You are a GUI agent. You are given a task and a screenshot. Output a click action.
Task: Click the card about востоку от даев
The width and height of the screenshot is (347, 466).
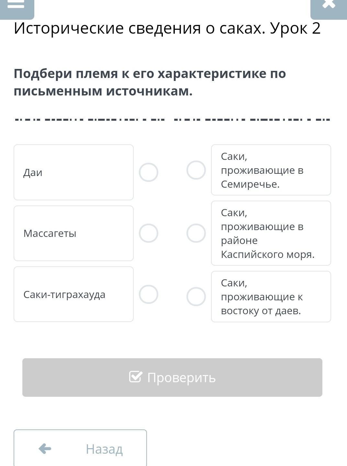pyautogui.click(x=271, y=296)
